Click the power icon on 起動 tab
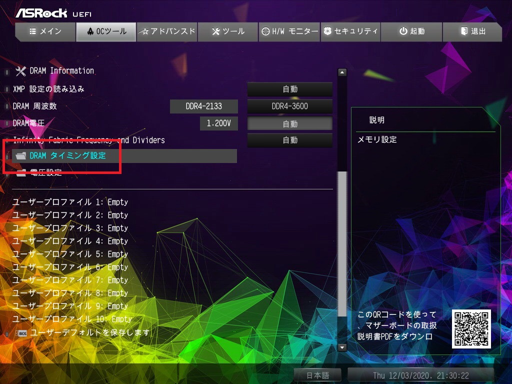The image size is (512, 384). (403, 31)
